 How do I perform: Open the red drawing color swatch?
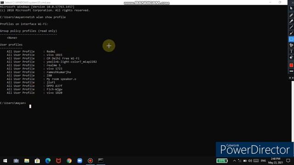pyautogui.click(x=291, y=65)
